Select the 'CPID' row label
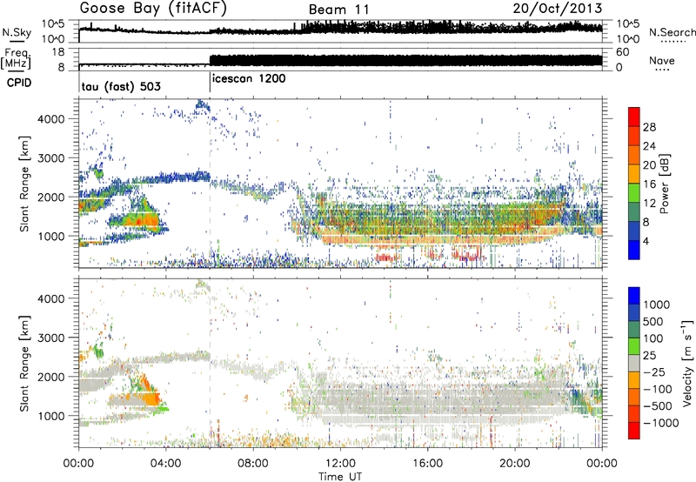696x482 pixels. pyautogui.click(x=19, y=83)
